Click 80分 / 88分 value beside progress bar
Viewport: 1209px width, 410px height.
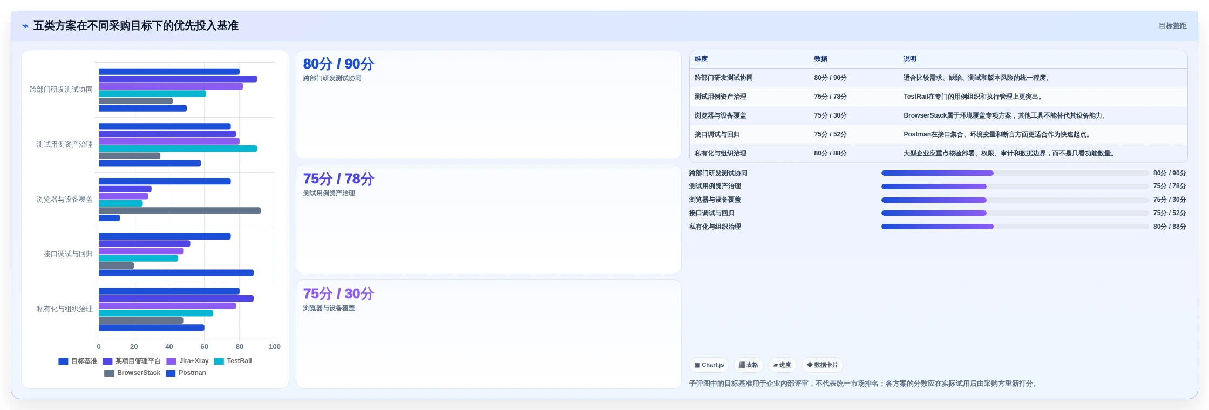click(x=1170, y=227)
